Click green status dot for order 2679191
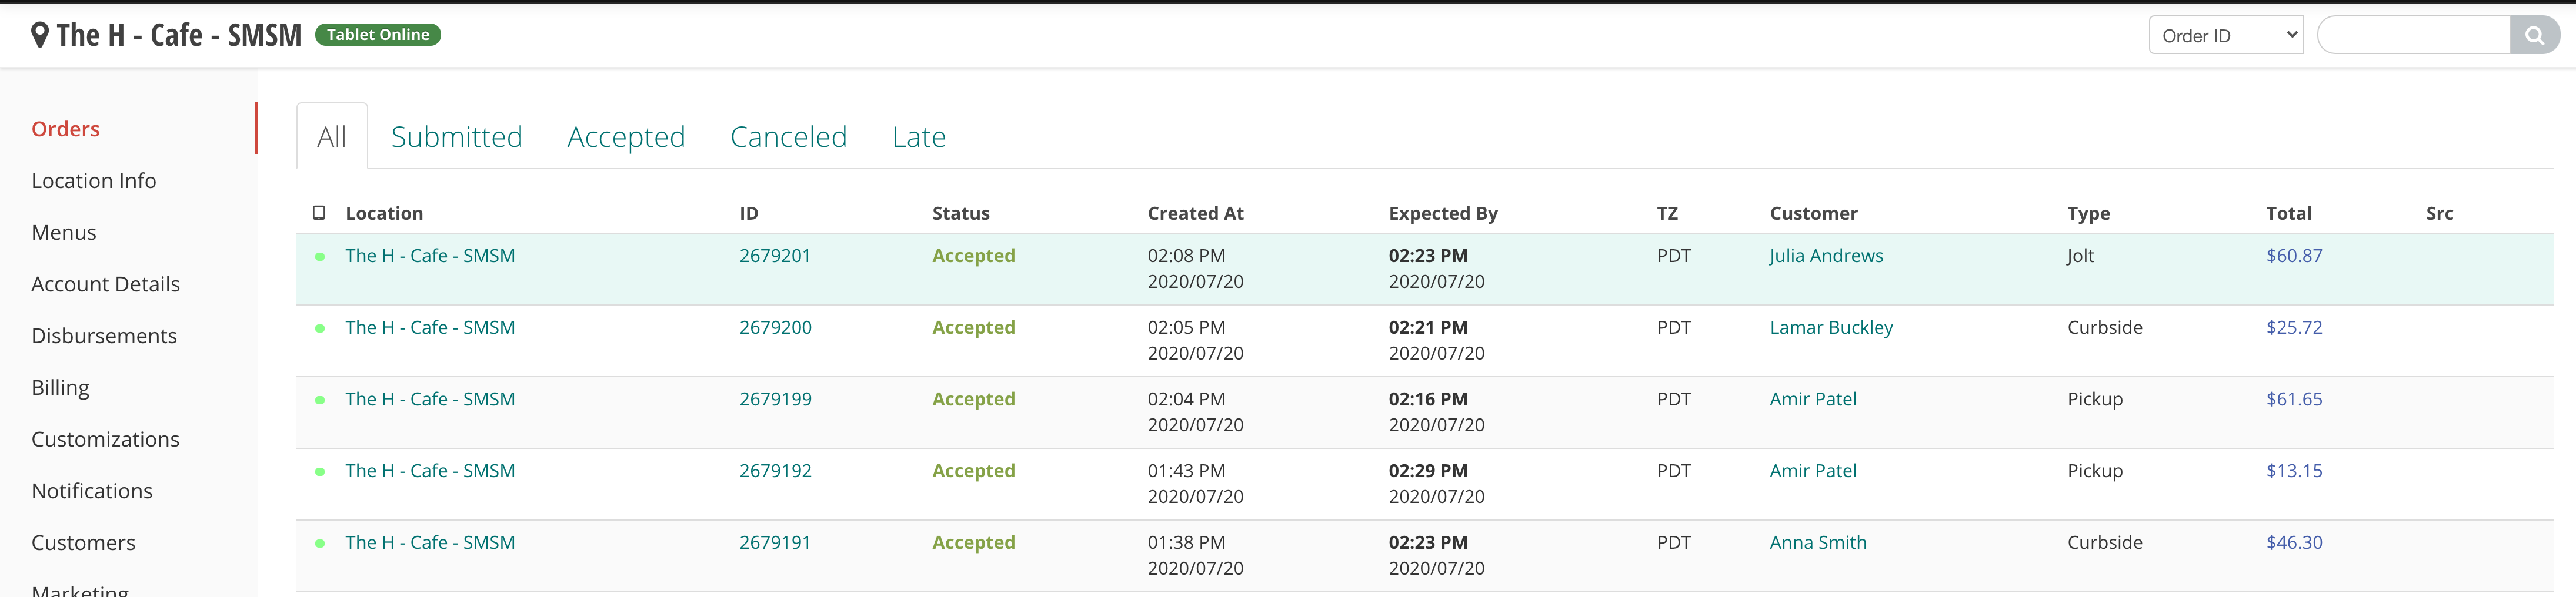 pyautogui.click(x=320, y=544)
